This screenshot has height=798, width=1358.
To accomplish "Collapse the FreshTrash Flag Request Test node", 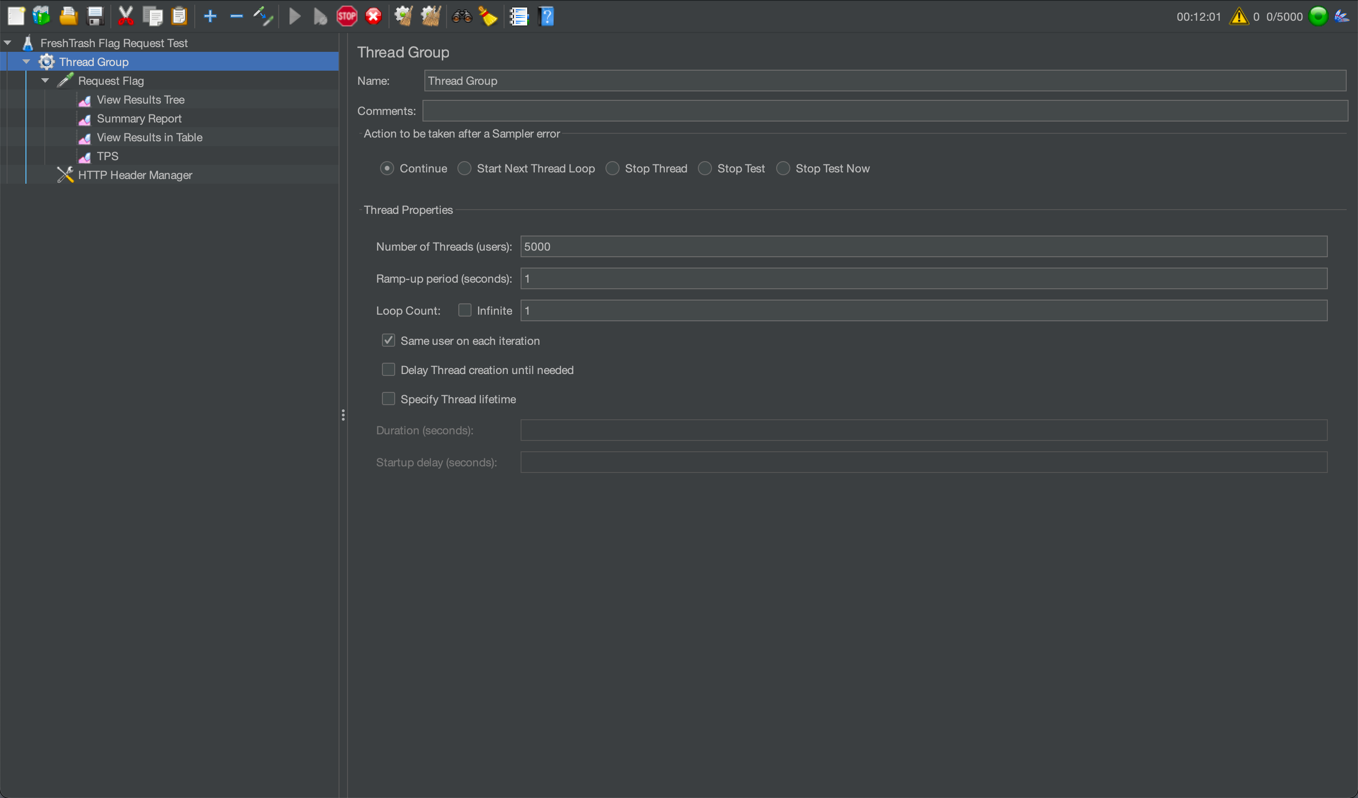I will (x=8, y=42).
